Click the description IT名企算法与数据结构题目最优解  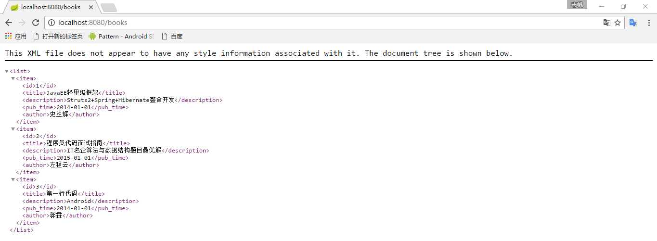click(114, 151)
